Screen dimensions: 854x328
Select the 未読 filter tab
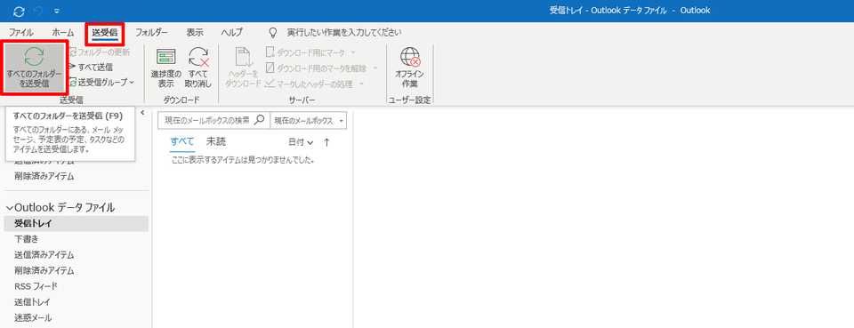(x=215, y=142)
